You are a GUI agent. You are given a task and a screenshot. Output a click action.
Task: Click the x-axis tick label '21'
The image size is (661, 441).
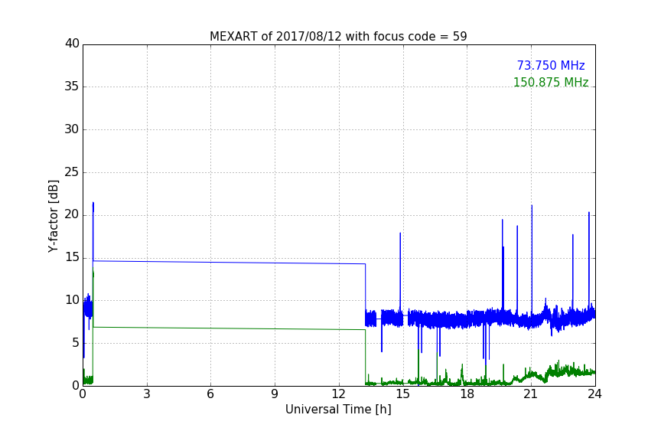tap(531, 394)
